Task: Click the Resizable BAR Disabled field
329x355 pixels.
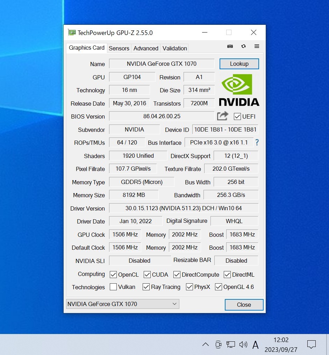Action: point(236,261)
